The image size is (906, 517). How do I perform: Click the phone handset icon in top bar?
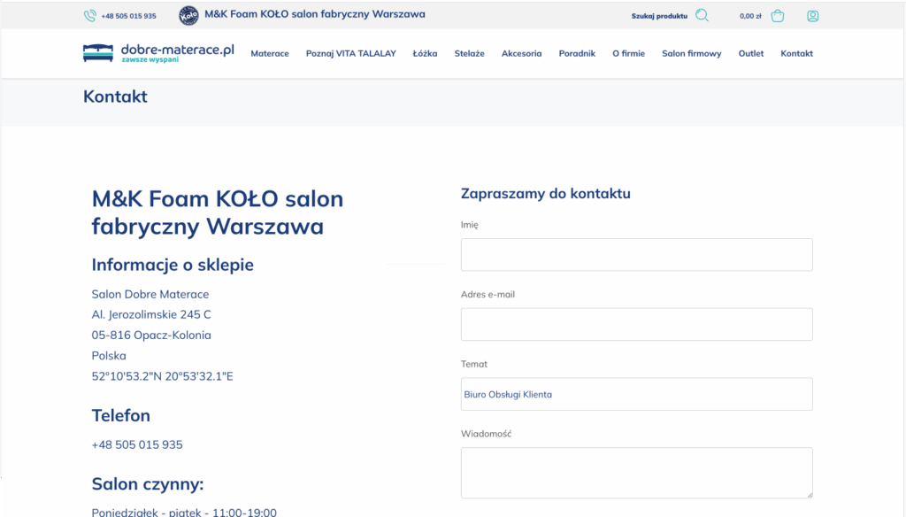tap(89, 16)
